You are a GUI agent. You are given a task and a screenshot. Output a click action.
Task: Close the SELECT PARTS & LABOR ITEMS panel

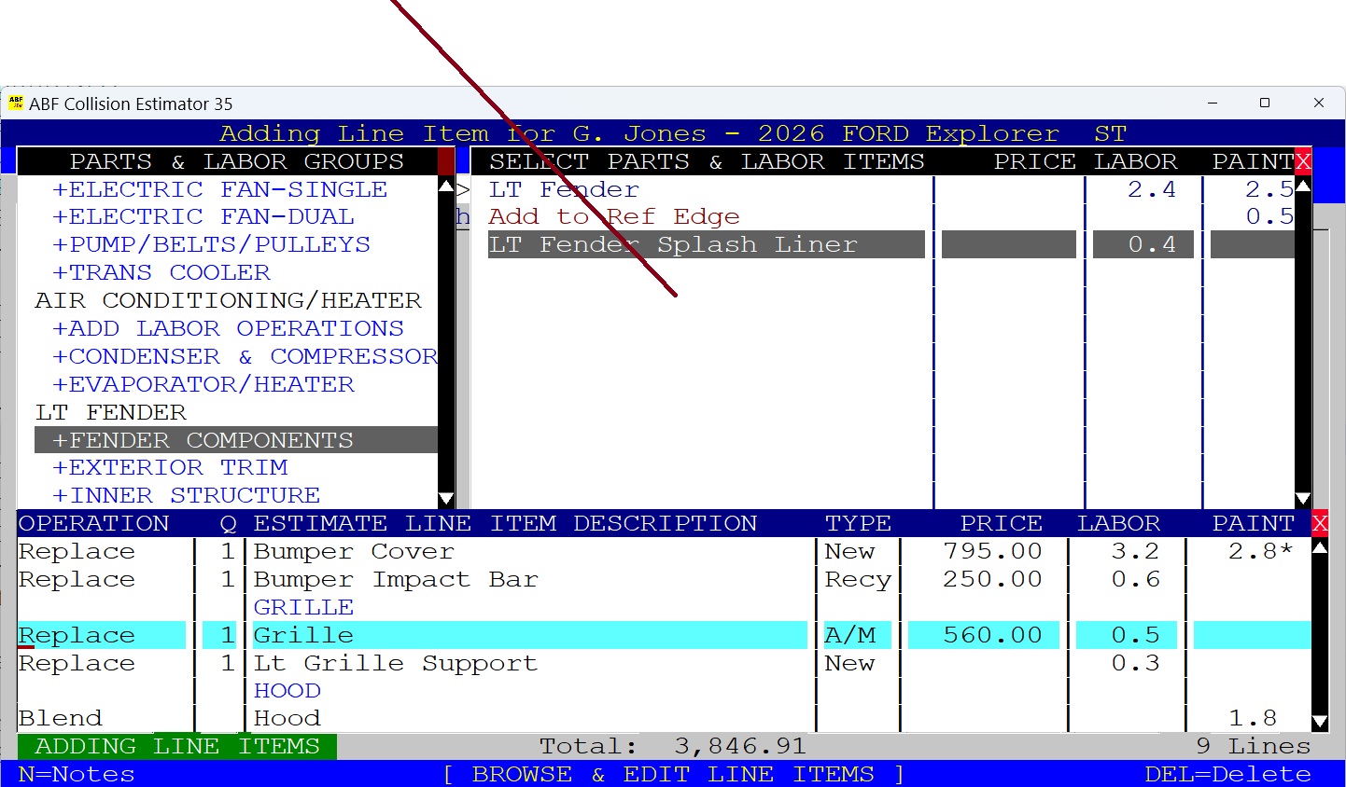(1303, 160)
